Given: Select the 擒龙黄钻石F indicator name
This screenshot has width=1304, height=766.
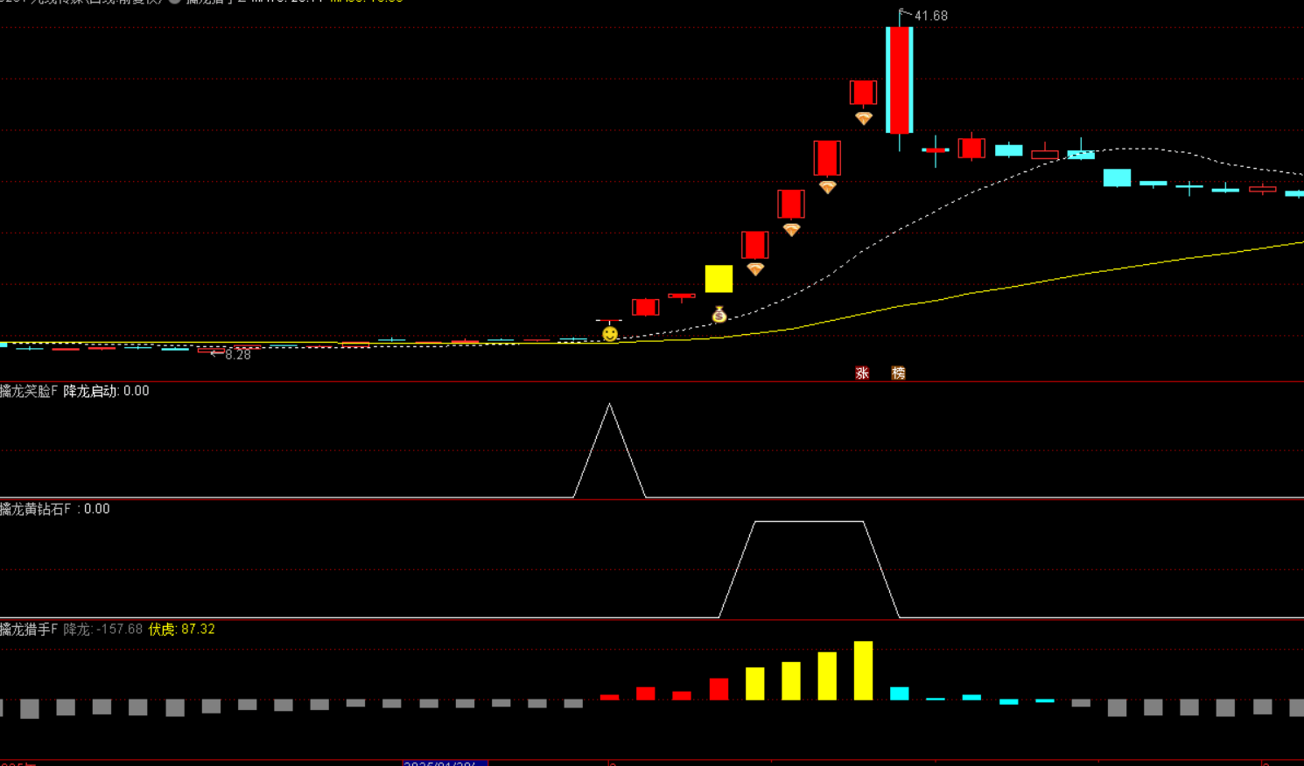Looking at the screenshot, I should 37,509.
